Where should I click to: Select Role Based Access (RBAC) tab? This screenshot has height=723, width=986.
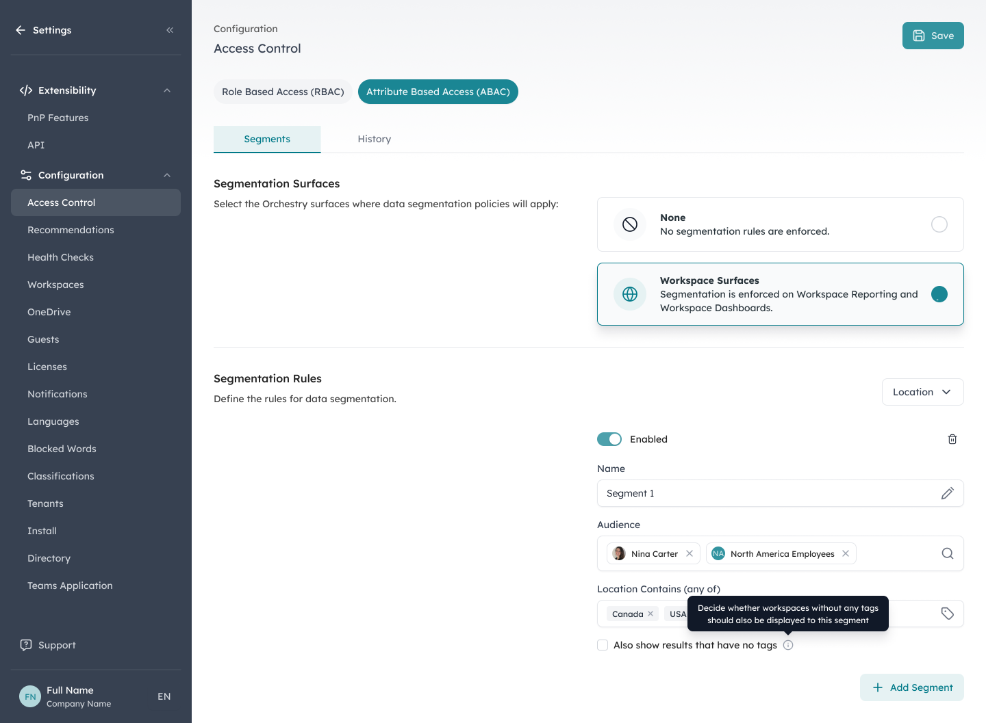pyautogui.click(x=283, y=92)
